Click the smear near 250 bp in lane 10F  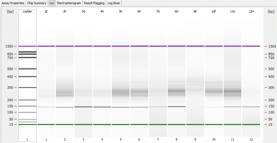[x=214, y=92]
